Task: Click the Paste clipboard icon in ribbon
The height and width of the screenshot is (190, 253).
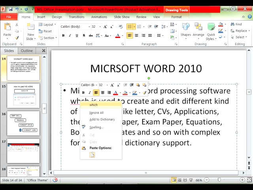Action: tap(7, 27)
